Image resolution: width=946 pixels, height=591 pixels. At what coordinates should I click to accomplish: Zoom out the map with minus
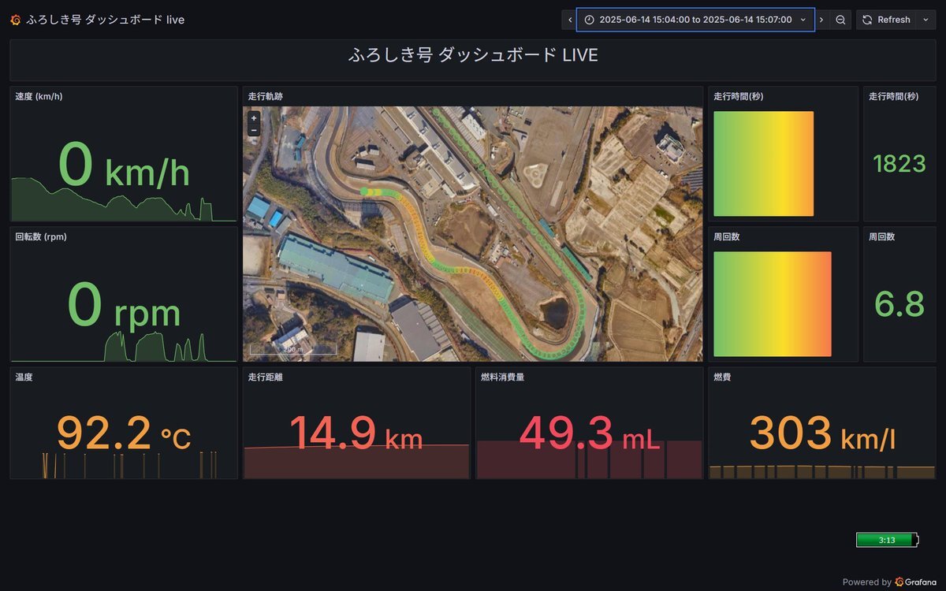tap(254, 130)
